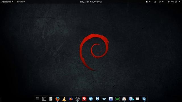Open the Files manager icon in dock
182x102 pixels.
pyautogui.click(x=51, y=99)
